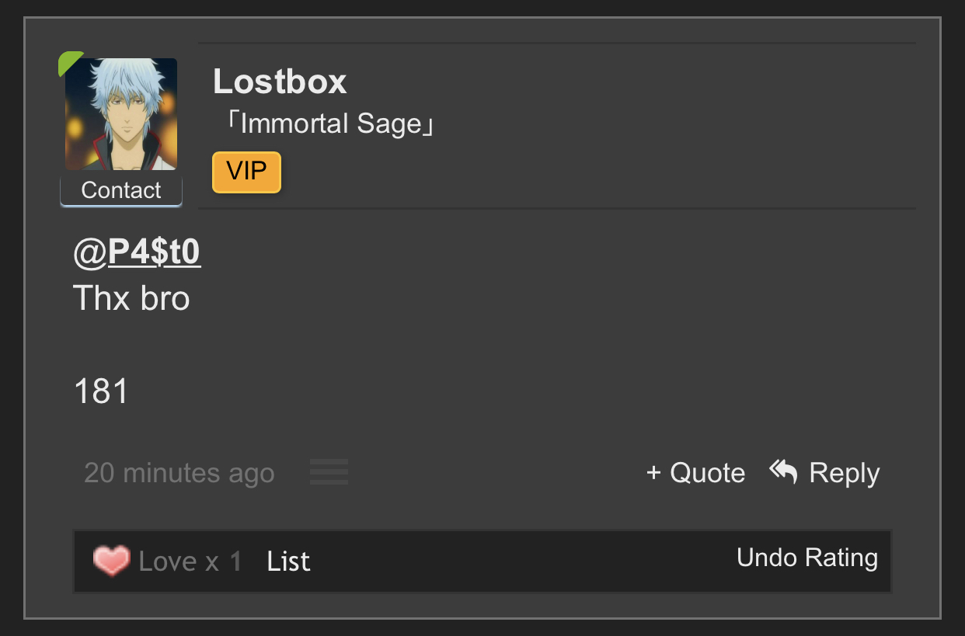Click the 'Thx bro' message text
Screen dimensions: 965x636
point(131,298)
